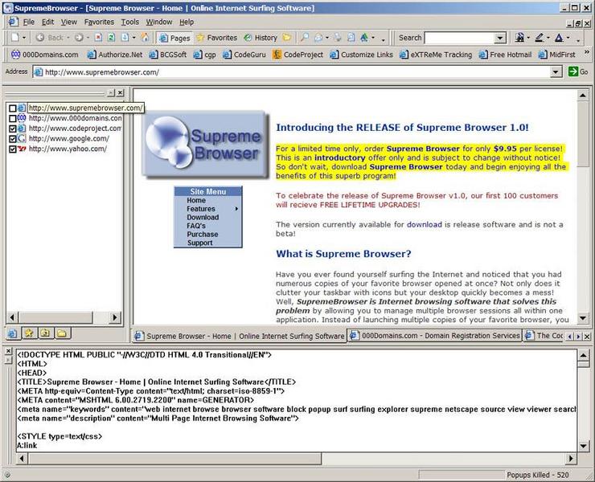Go to the Home page icon
Image resolution: width=595 pixels, height=482 pixels.
[x=145, y=38]
